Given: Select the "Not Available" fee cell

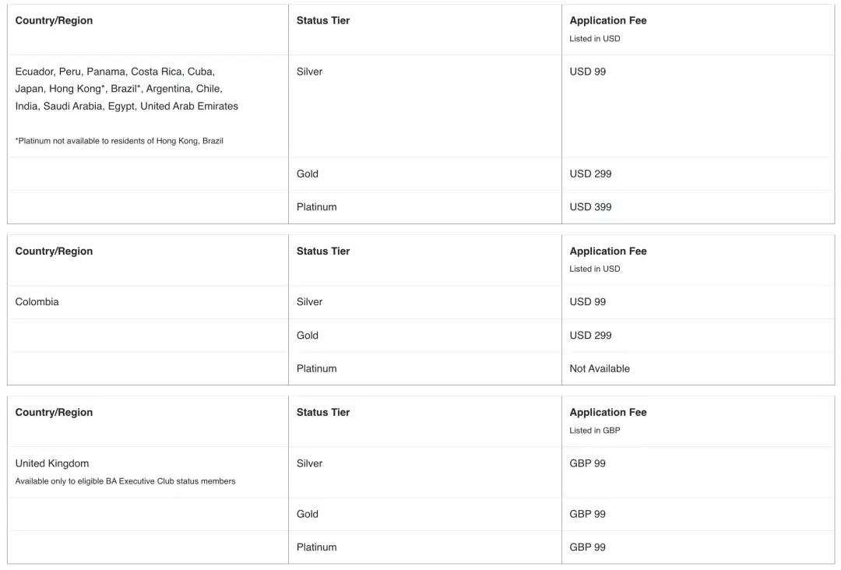Looking at the screenshot, I should tap(599, 368).
